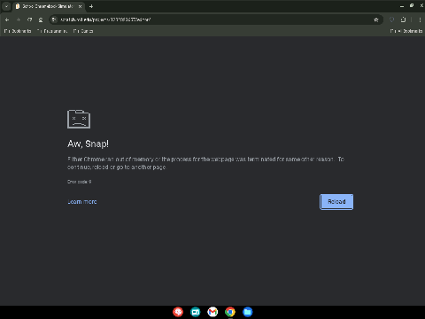Viewport: 425px width, 319px height.
Task: Click the error code text
Action: 79,182
